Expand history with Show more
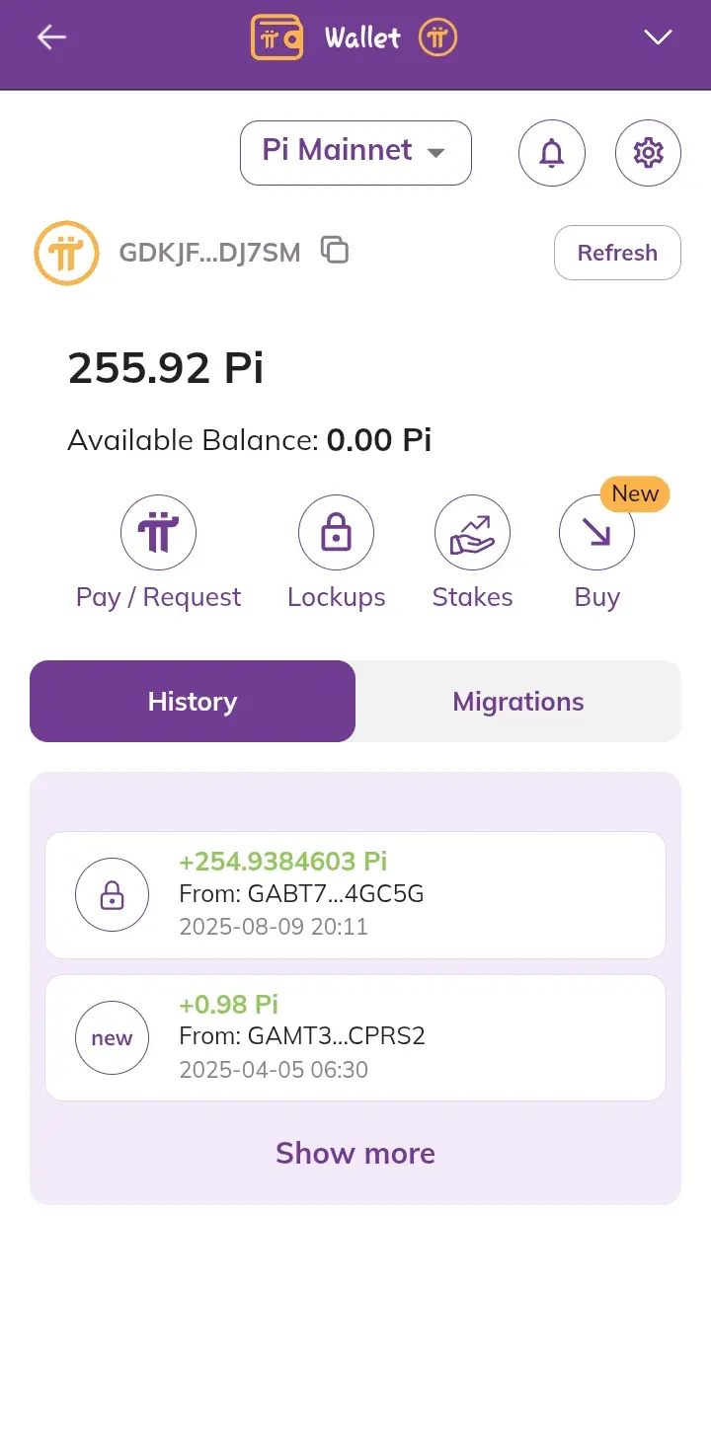This screenshot has width=711, height=1438. coord(355,1153)
